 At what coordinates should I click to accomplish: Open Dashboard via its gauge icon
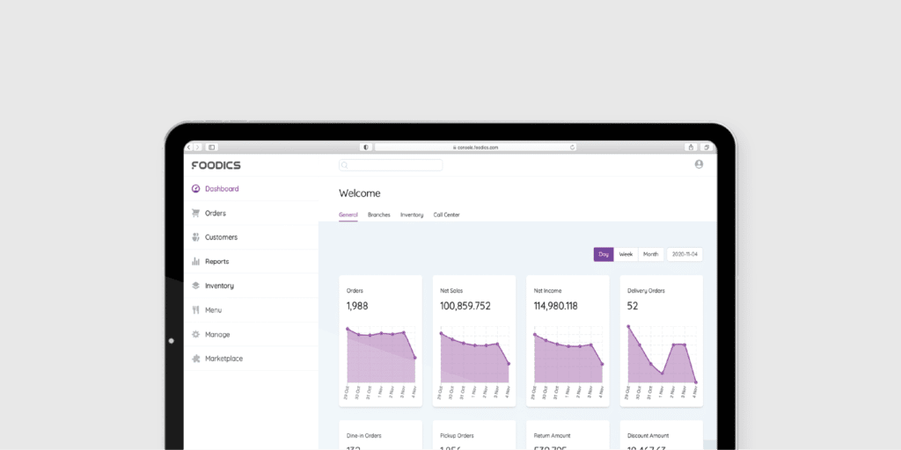tap(195, 189)
